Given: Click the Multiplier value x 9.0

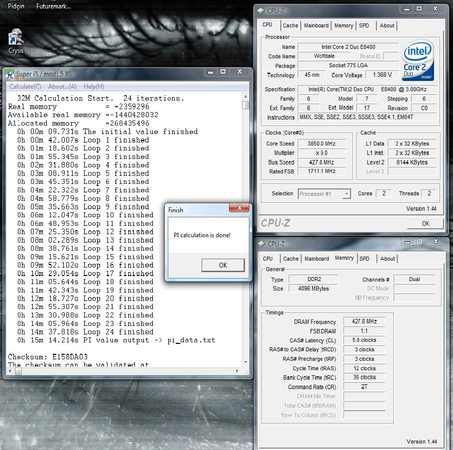Looking at the screenshot, I should [x=321, y=152].
